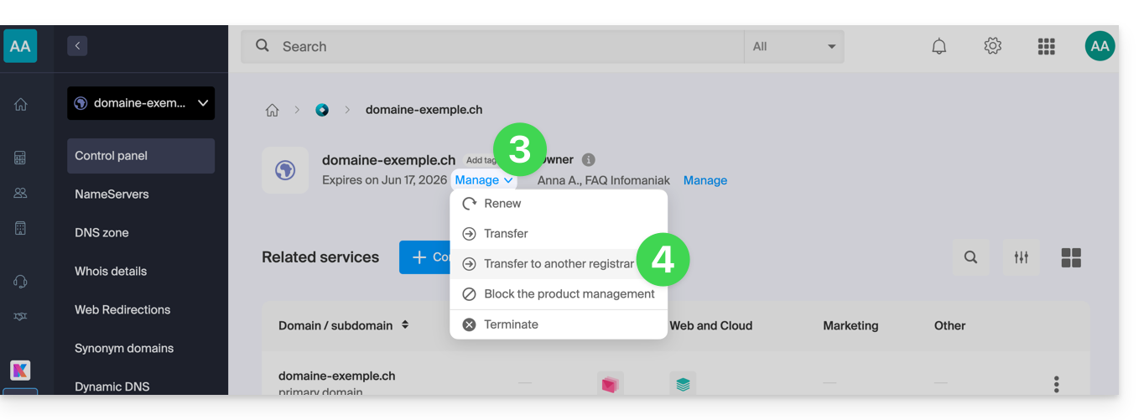This screenshot has height=420, width=1144.
Task: Select Transfer to another registrar
Action: point(559,264)
